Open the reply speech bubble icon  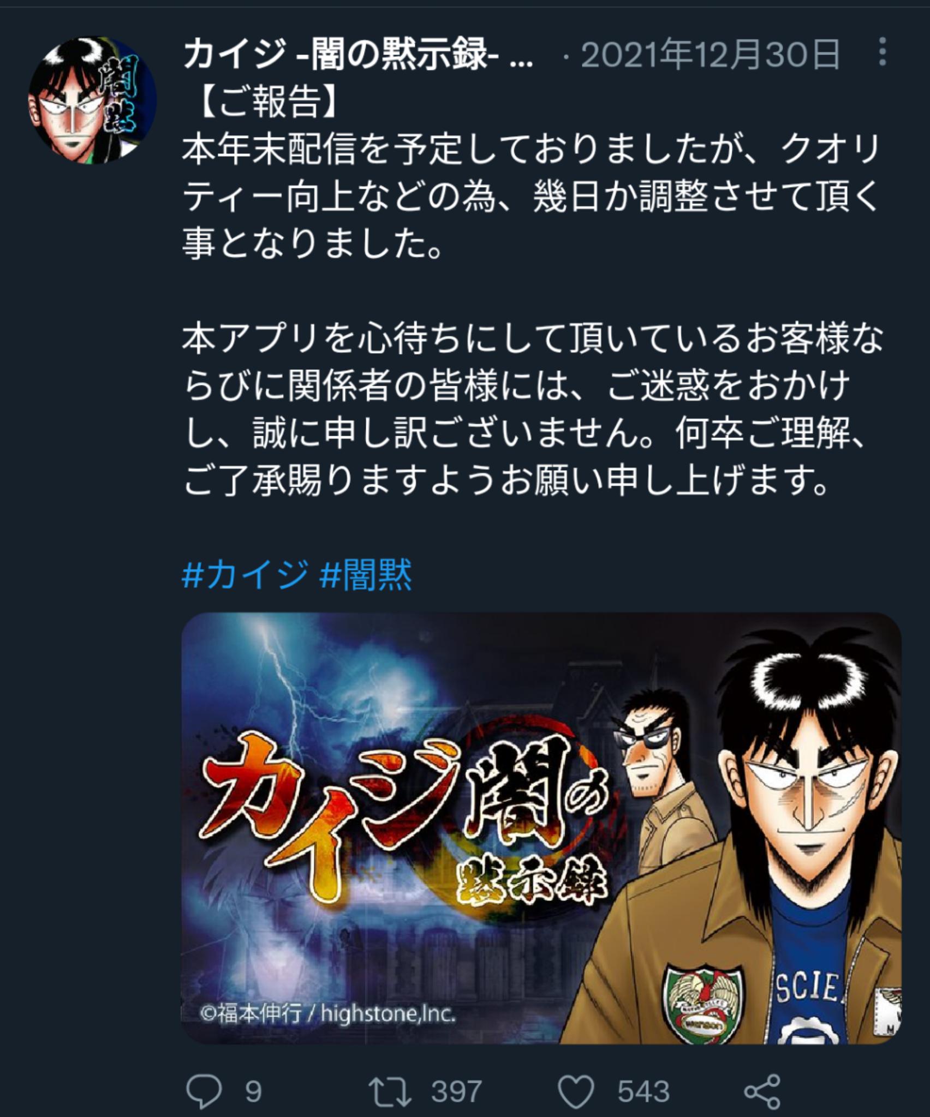pyautogui.click(x=204, y=1092)
